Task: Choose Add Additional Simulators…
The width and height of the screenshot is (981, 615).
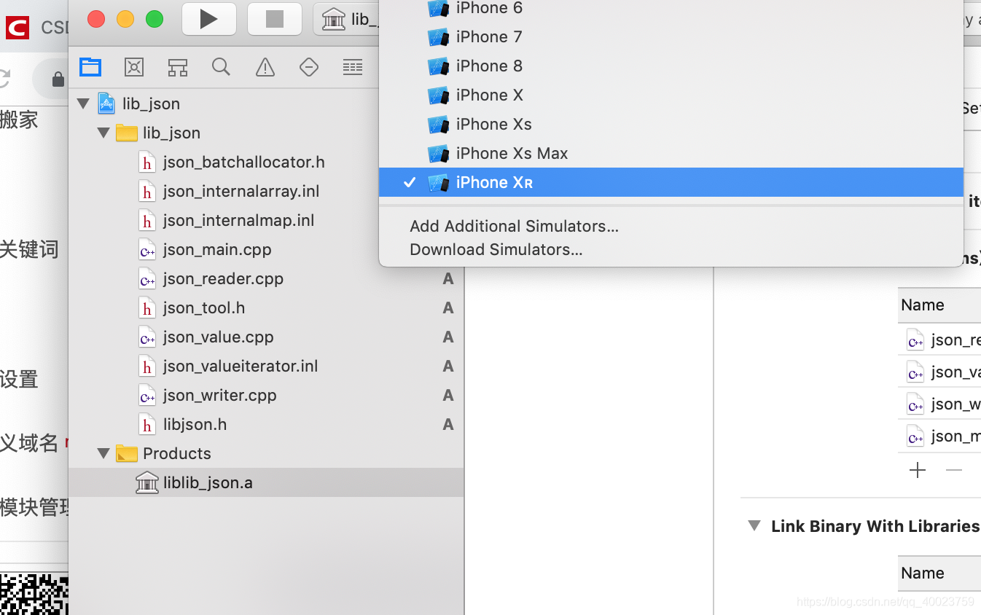Action: 514,226
